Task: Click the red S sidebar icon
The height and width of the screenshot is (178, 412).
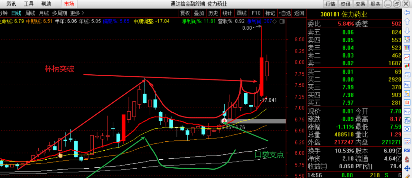Action: point(407,159)
